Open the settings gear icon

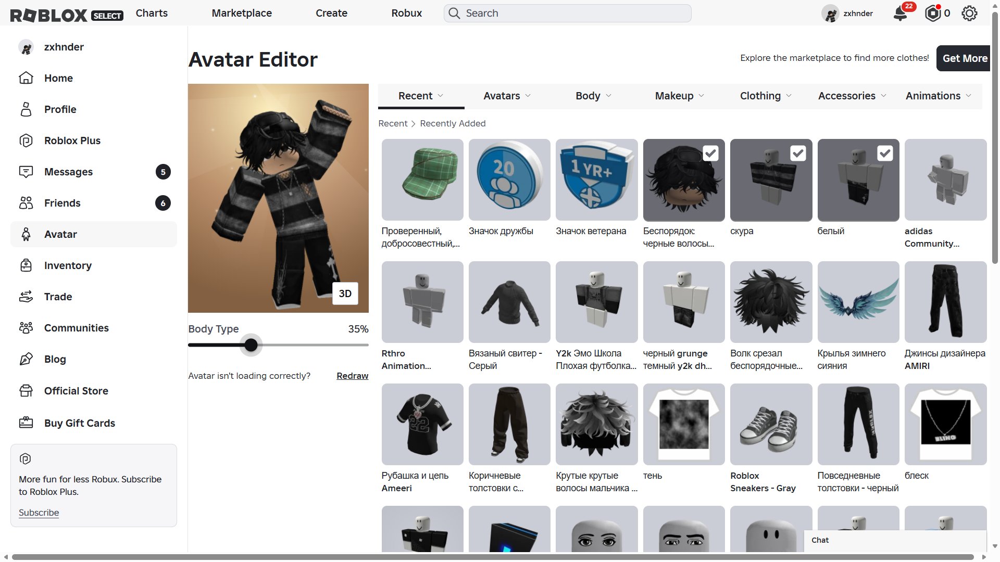(x=969, y=14)
